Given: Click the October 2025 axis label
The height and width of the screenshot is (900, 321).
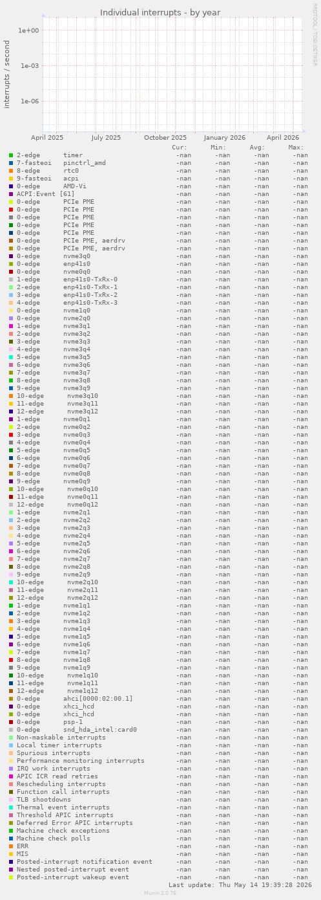Looking at the screenshot, I should 165,137.
